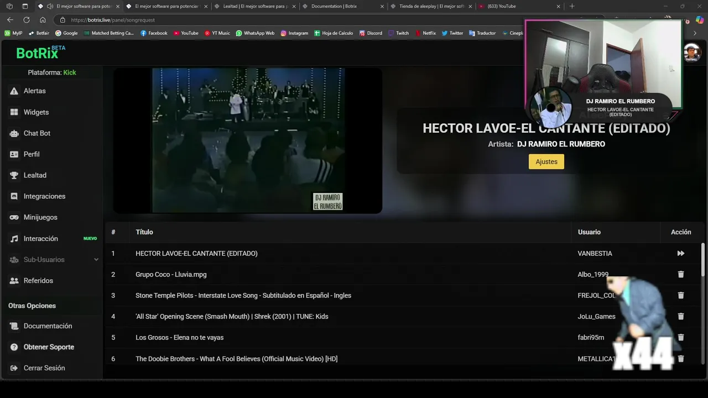Open the Matched Betting bookmark
This screenshot has height=398, width=708.
(x=109, y=33)
